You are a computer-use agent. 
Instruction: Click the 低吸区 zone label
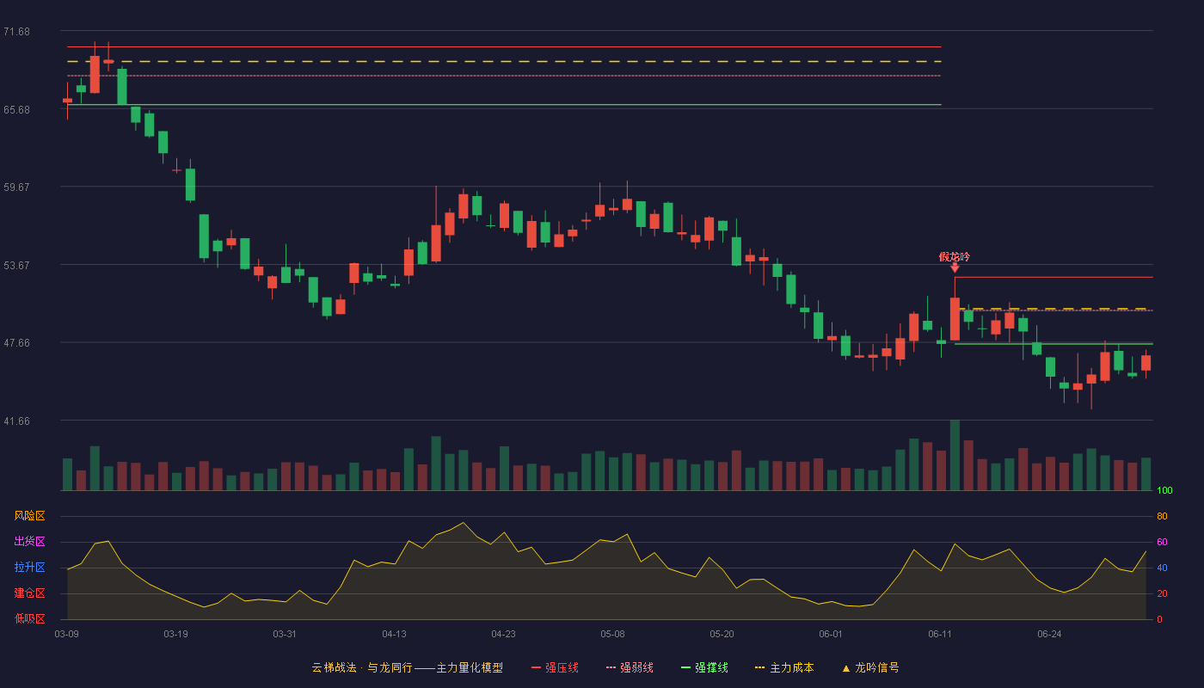(29, 618)
